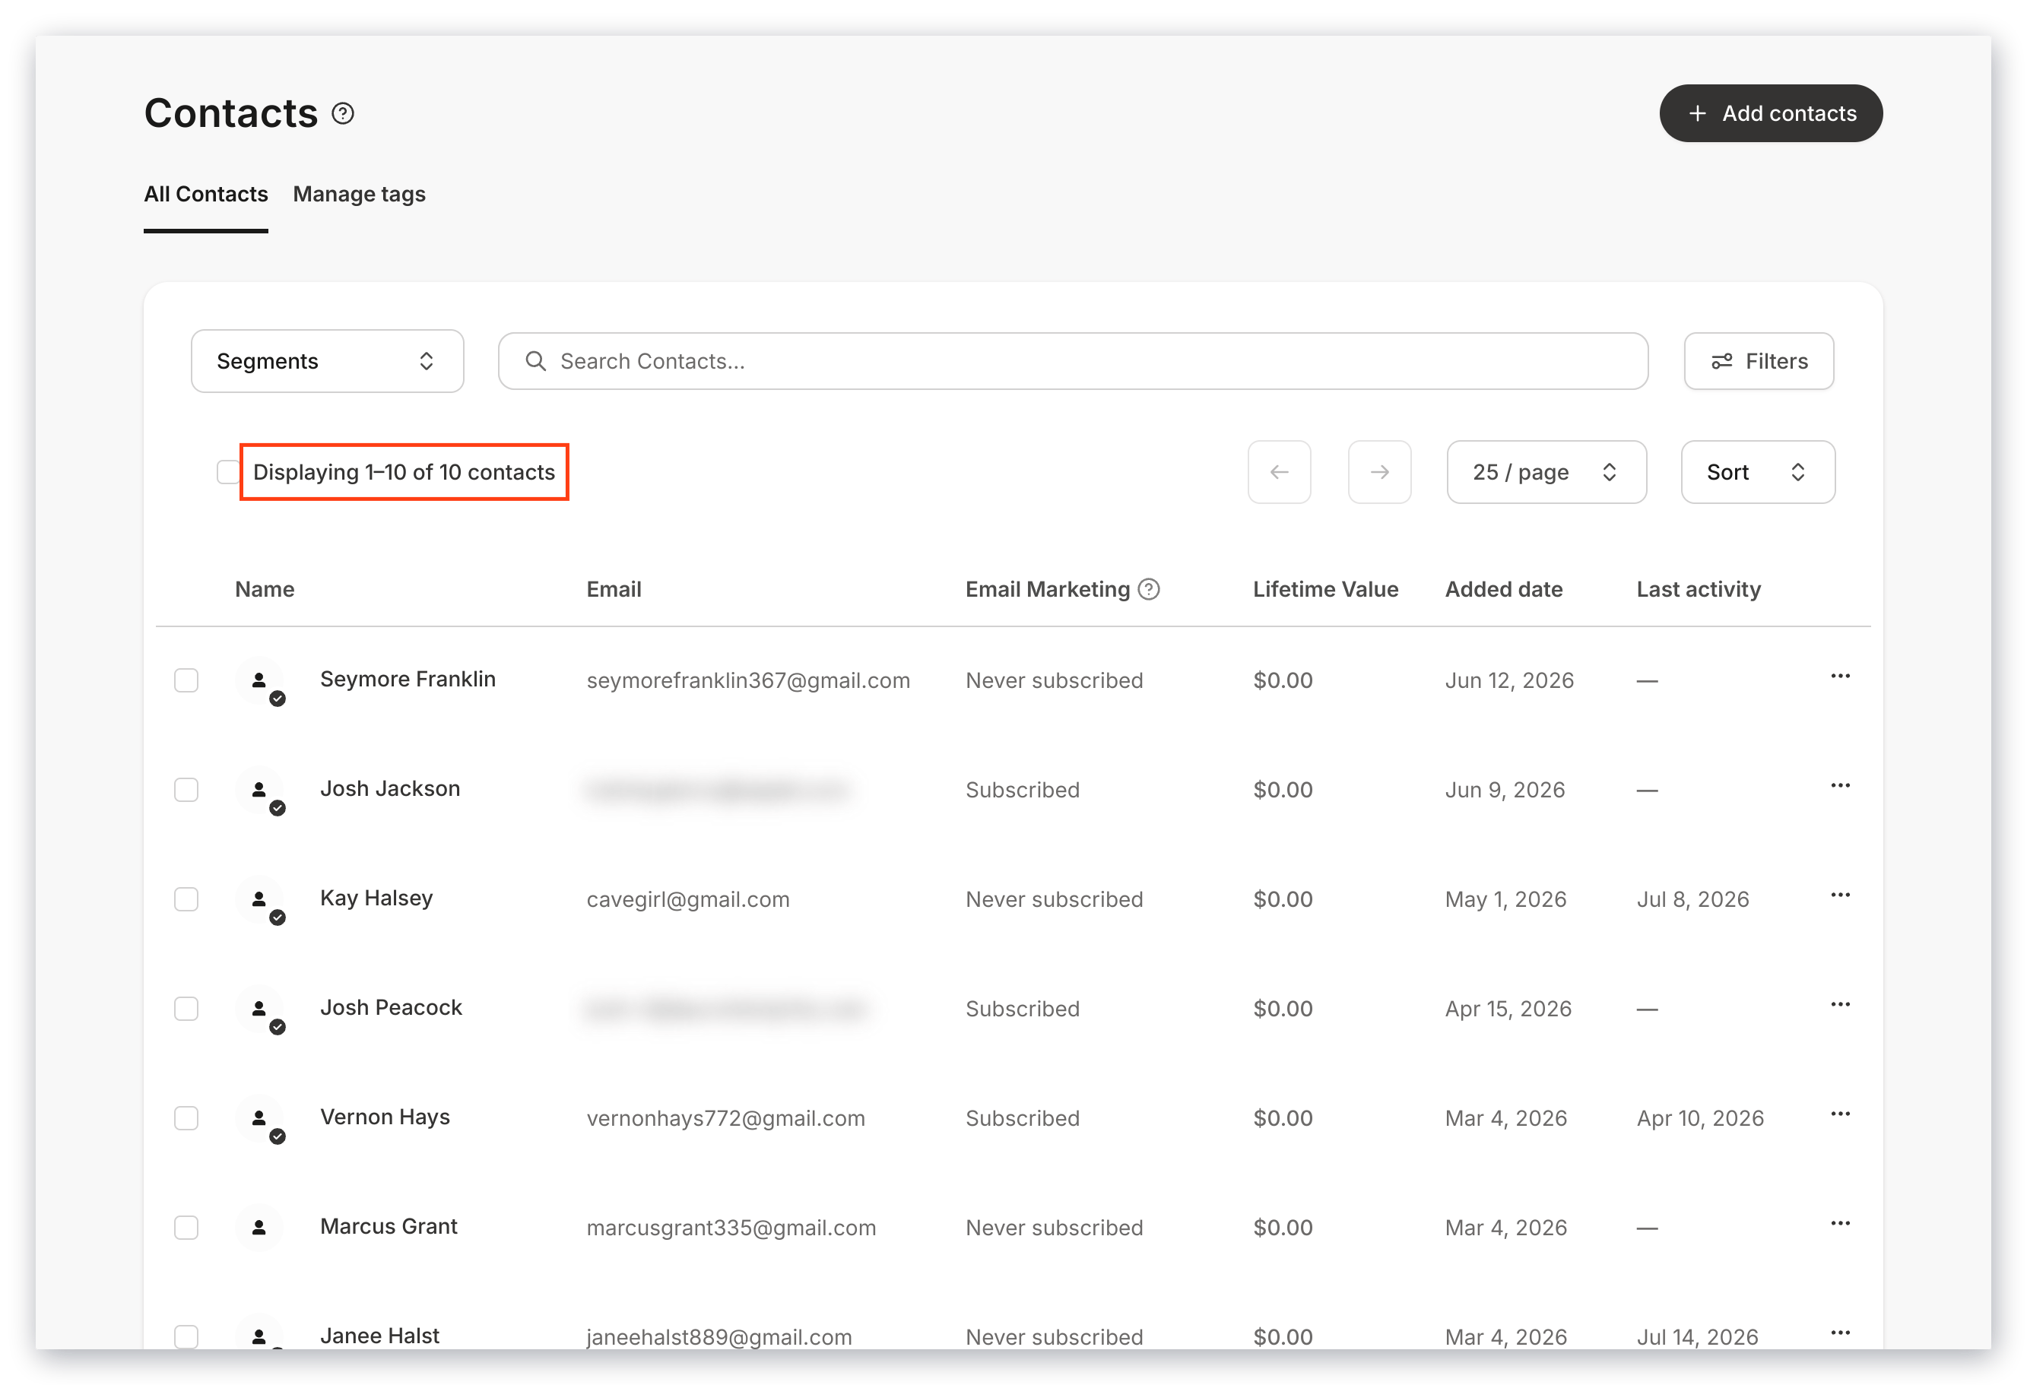
Task: Click the Email Marketing help icon
Action: point(1150,590)
